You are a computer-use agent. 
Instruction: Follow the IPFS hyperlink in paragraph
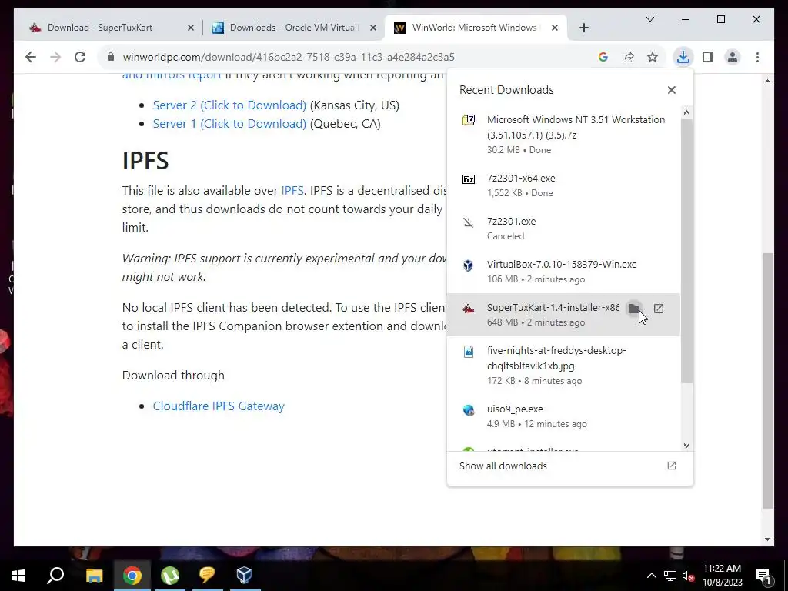point(292,191)
